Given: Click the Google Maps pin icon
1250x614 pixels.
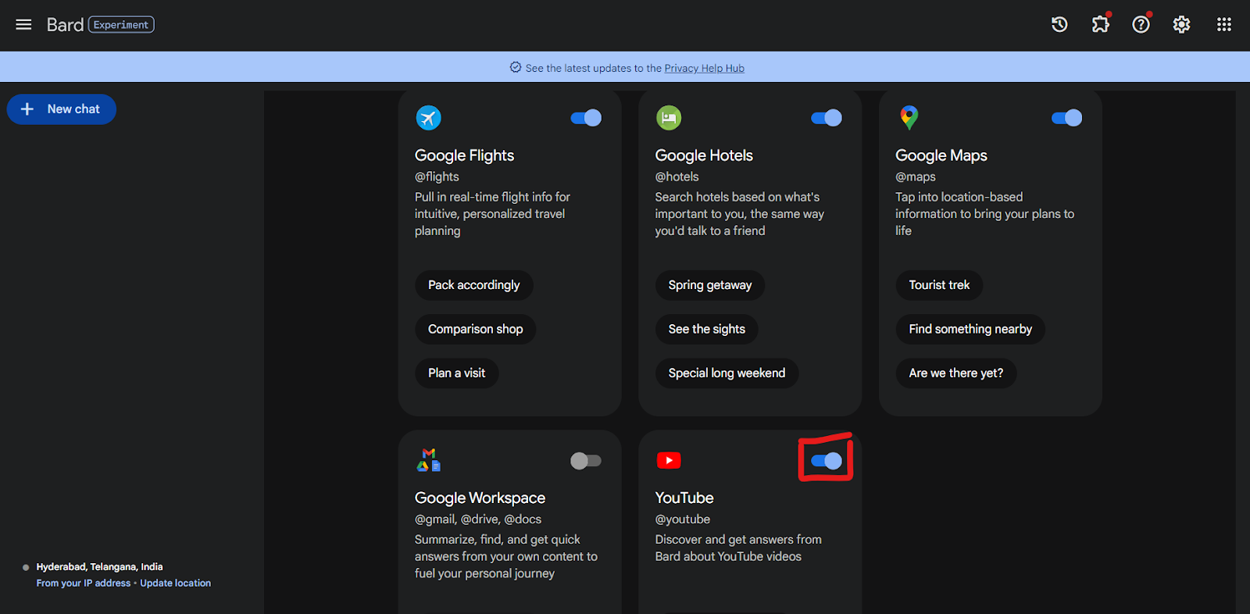Looking at the screenshot, I should [x=909, y=118].
